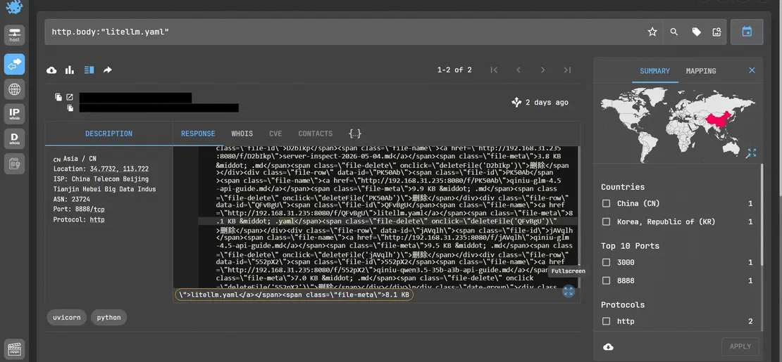The height and width of the screenshot is (362, 782).
Task: Click the Countries section heading
Action: coord(622,187)
